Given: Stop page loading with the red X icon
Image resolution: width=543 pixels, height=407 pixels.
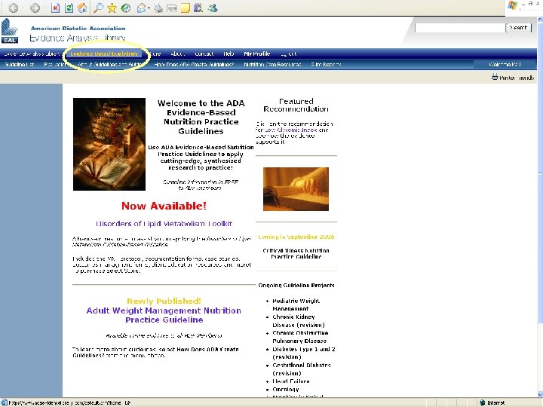Looking at the screenshot, I should coord(55,8).
